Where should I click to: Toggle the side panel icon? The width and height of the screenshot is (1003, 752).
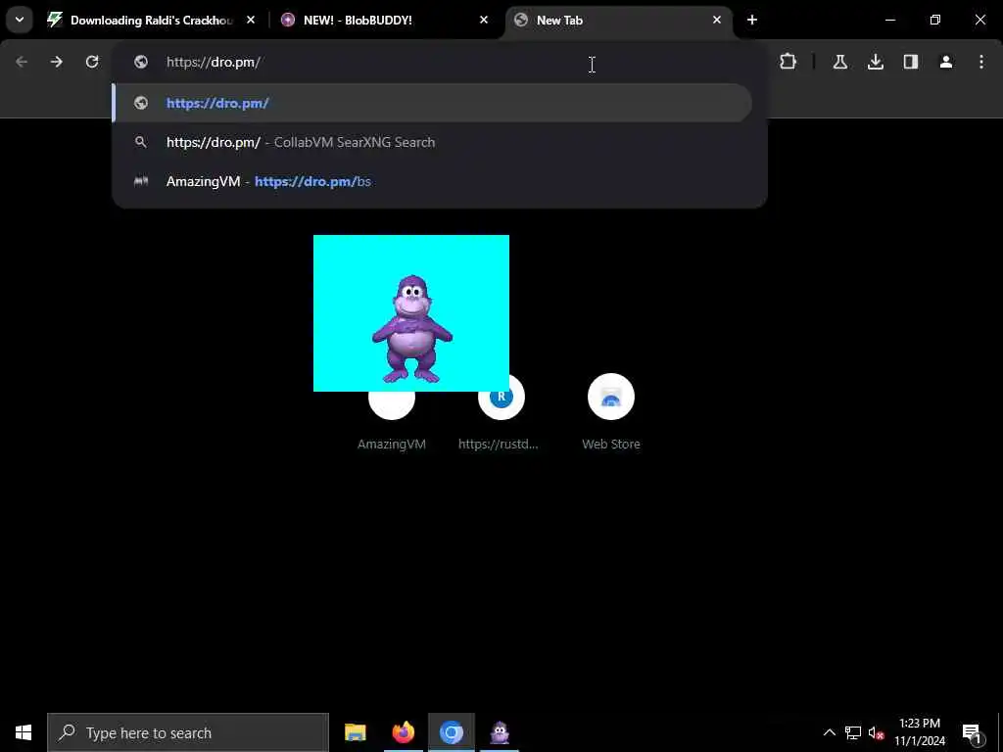[911, 62]
